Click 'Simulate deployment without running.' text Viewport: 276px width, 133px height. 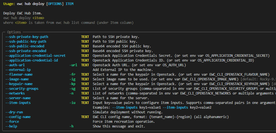(x=128, y=112)
